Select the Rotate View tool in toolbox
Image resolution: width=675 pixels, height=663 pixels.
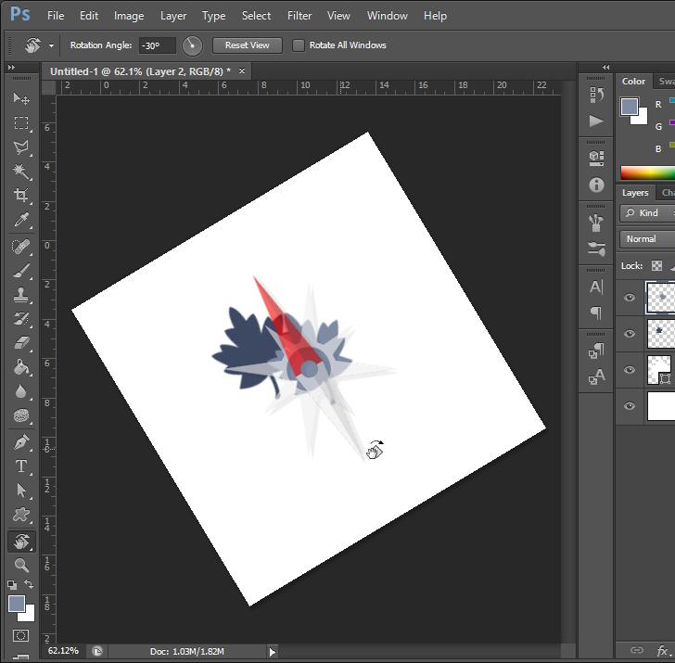(x=21, y=542)
